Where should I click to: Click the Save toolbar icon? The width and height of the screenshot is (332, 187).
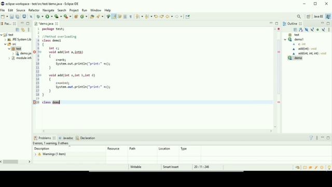[11, 17]
